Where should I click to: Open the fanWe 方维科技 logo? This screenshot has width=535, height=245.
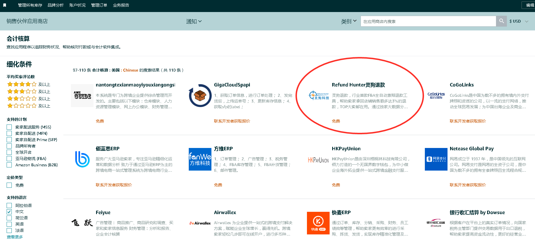200,159
